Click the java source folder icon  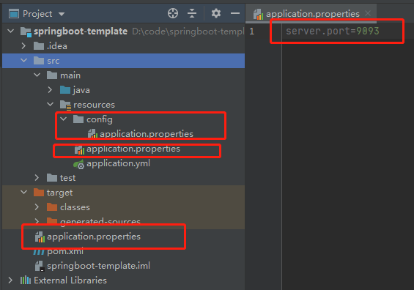[x=65, y=90]
